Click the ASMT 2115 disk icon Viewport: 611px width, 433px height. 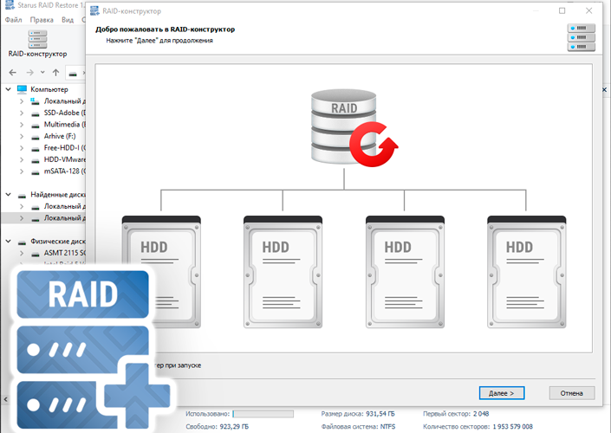click(x=36, y=255)
